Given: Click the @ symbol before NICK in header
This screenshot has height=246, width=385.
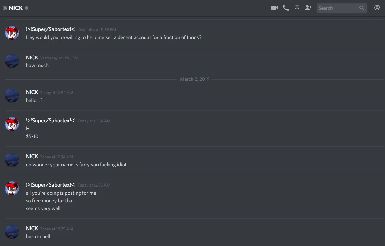Looking at the screenshot, I should pos(5,8).
